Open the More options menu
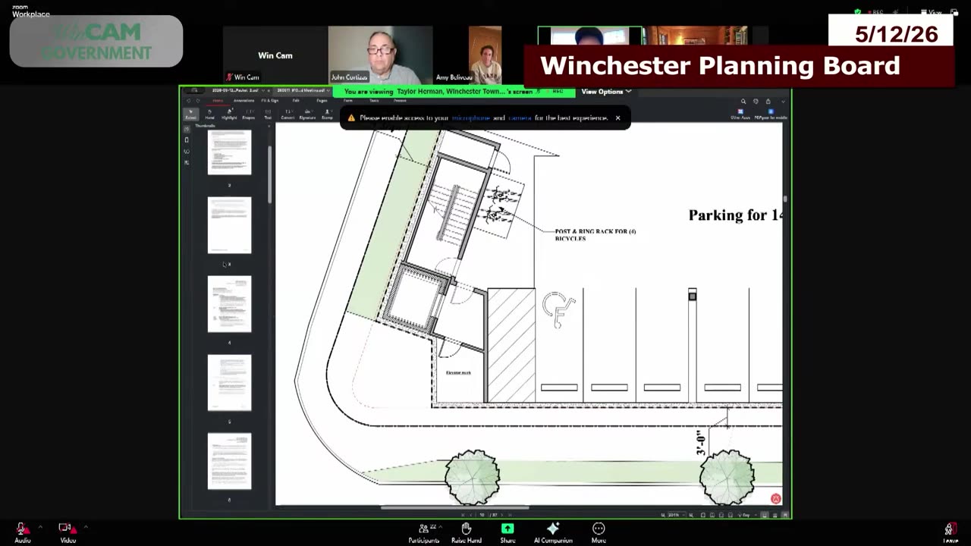Image resolution: width=971 pixels, height=546 pixels. (x=599, y=532)
